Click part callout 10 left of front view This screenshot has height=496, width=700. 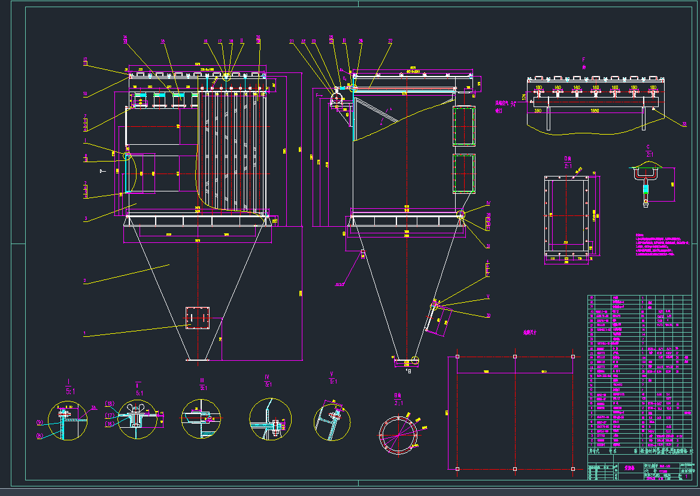pyautogui.click(x=85, y=94)
